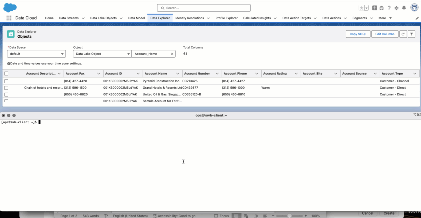Open the Global Actions plus icon

click(375, 8)
